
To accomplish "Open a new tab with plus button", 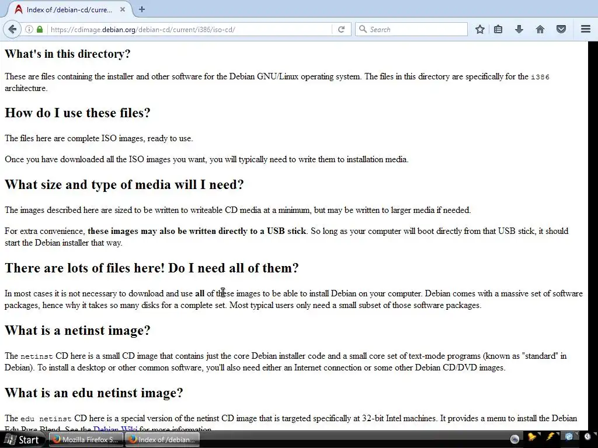I will coord(142,9).
